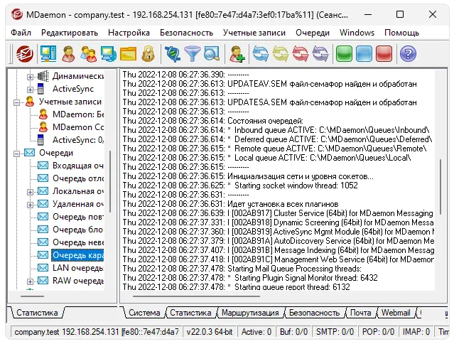Image resolution: width=454 pixels, height=344 pixels.
Task: Open help with the question-mark icon
Action: (408, 54)
